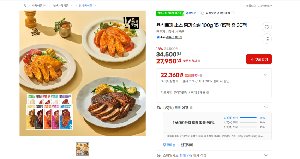
Task: Click info icon next to 쿠폰적용가
Action: pos(199,61)
